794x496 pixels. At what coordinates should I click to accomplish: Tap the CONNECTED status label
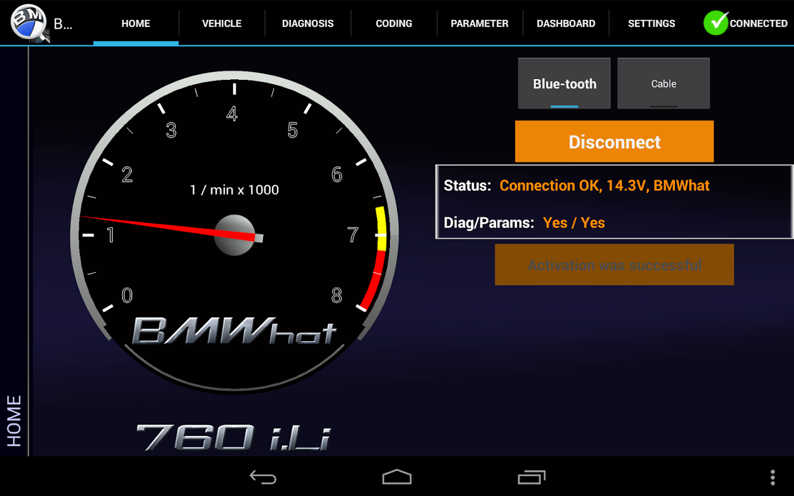point(759,24)
